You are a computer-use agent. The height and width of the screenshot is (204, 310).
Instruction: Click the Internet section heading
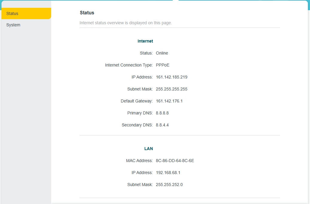coord(145,41)
